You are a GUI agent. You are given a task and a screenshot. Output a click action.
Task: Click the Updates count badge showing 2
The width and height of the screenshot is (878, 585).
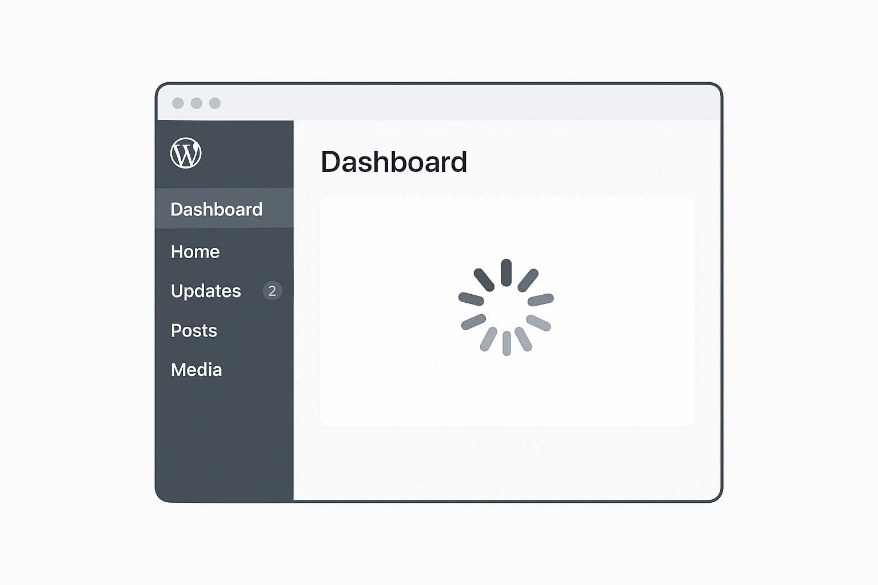pos(272,291)
